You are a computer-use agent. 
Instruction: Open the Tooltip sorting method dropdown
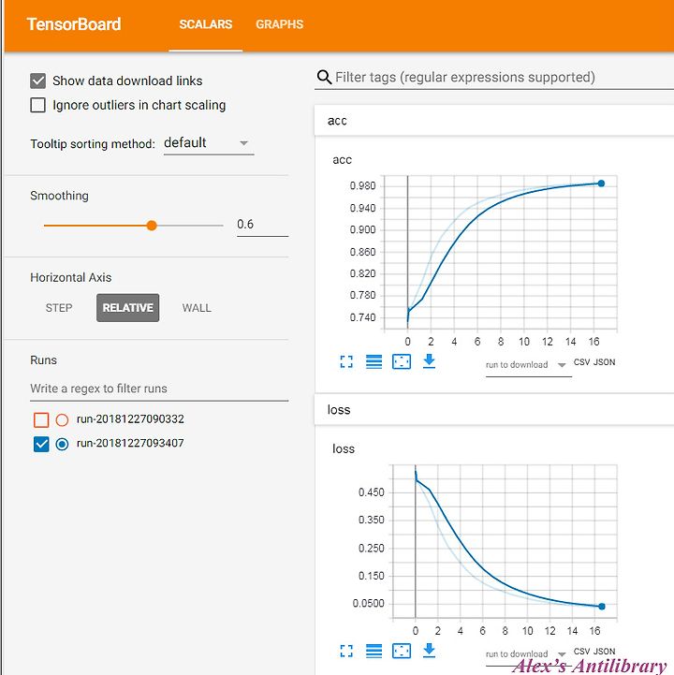coord(209,143)
